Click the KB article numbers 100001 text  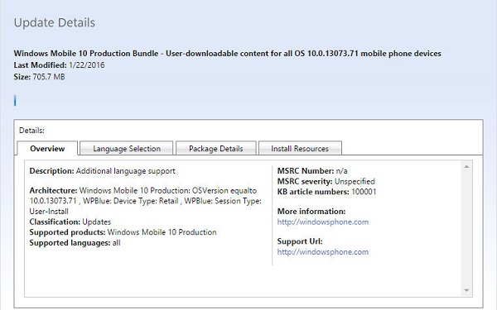(327, 192)
